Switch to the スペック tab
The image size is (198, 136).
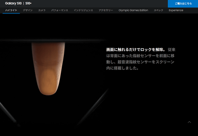pos(158,10)
